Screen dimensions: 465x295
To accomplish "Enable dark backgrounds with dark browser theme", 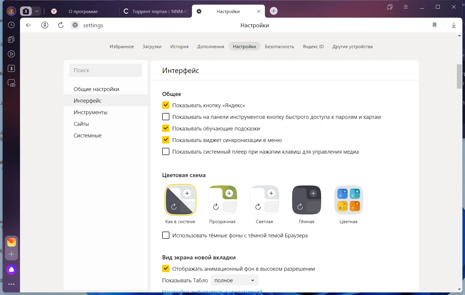I will (166, 235).
